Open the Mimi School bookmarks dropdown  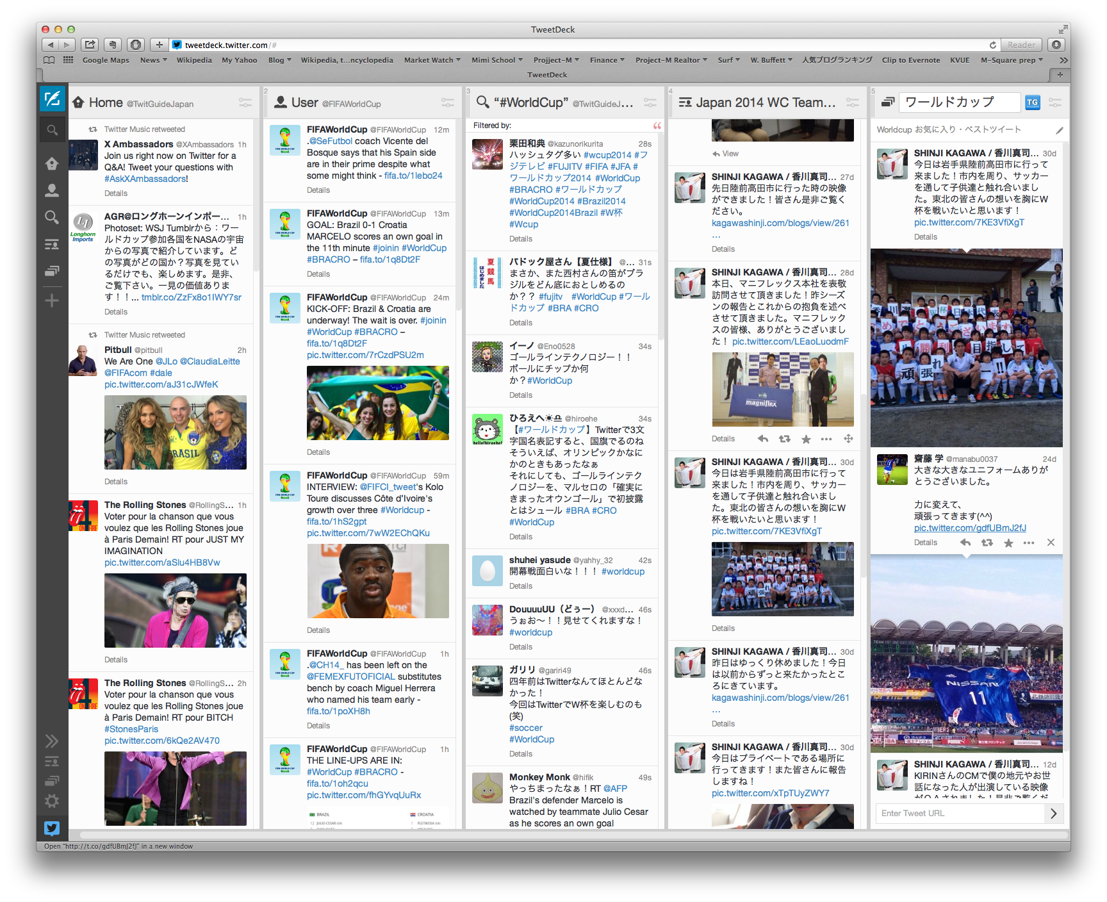(496, 60)
